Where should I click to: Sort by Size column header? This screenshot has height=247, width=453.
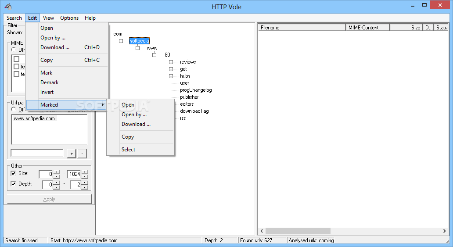(x=406, y=28)
